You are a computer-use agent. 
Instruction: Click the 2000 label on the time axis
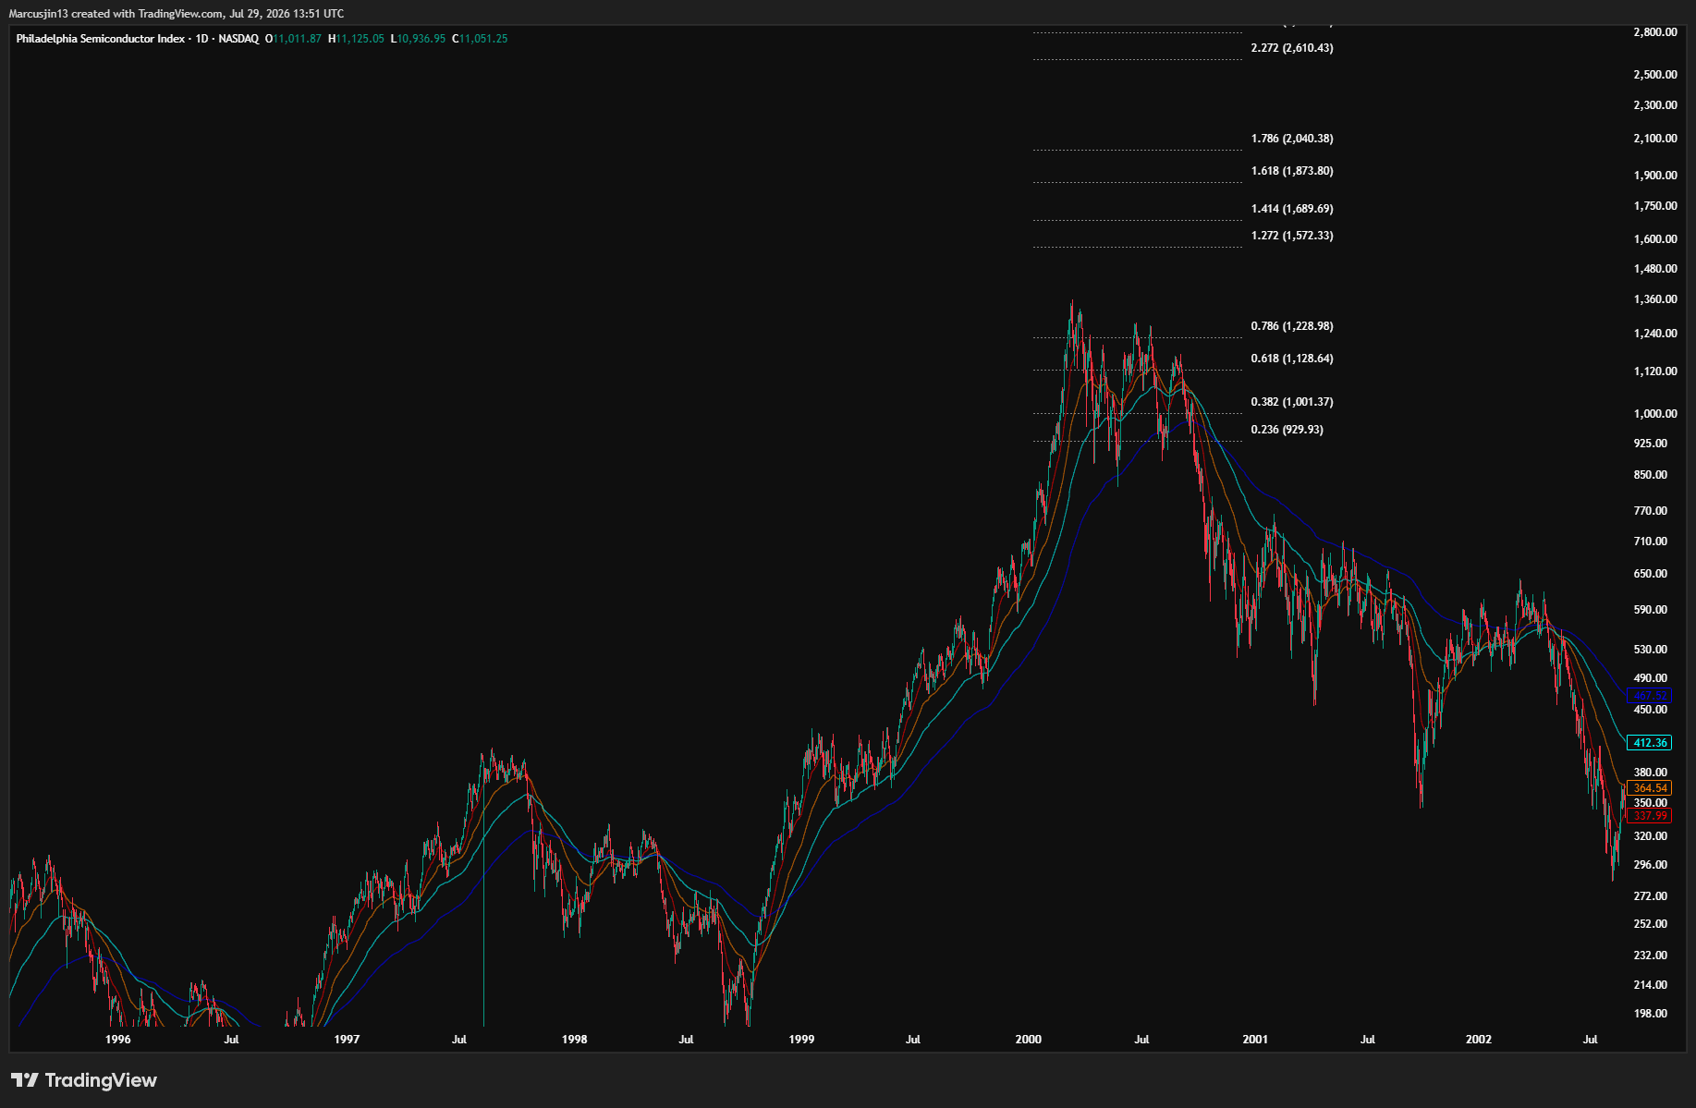[x=1029, y=1040]
